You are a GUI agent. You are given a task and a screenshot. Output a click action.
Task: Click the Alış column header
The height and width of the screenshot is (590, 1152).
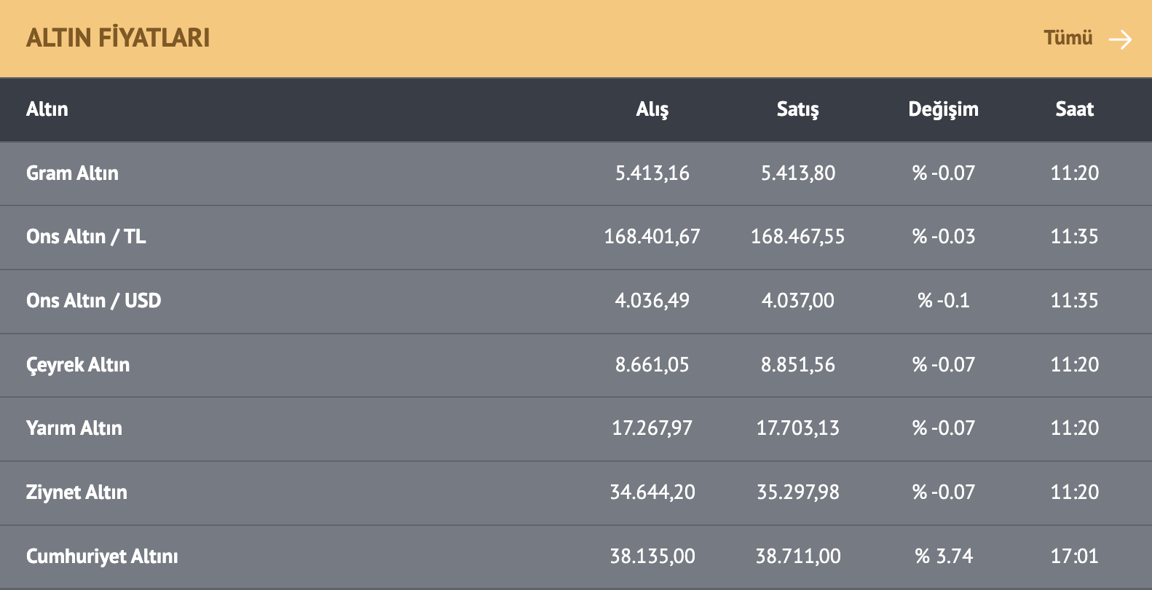pyautogui.click(x=652, y=109)
